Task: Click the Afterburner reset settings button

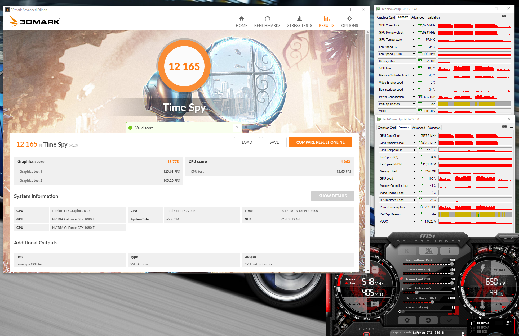Action: coord(428,320)
